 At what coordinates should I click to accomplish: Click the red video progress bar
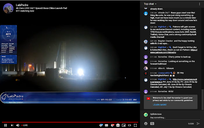pos(70,122)
